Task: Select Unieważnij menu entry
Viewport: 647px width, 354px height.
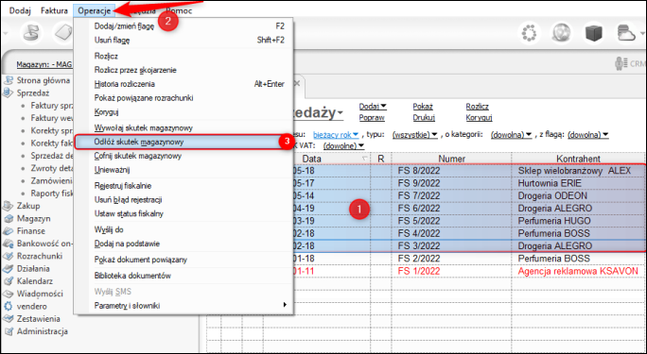Action: pyautogui.click(x=184, y=170)
